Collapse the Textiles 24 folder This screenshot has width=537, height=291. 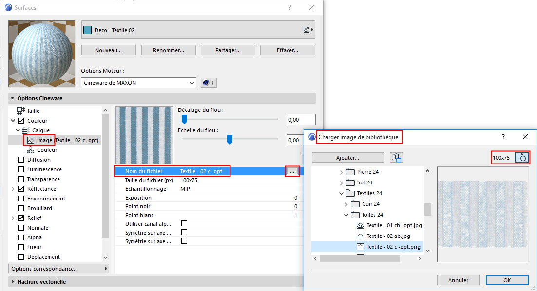coord(341,193)
